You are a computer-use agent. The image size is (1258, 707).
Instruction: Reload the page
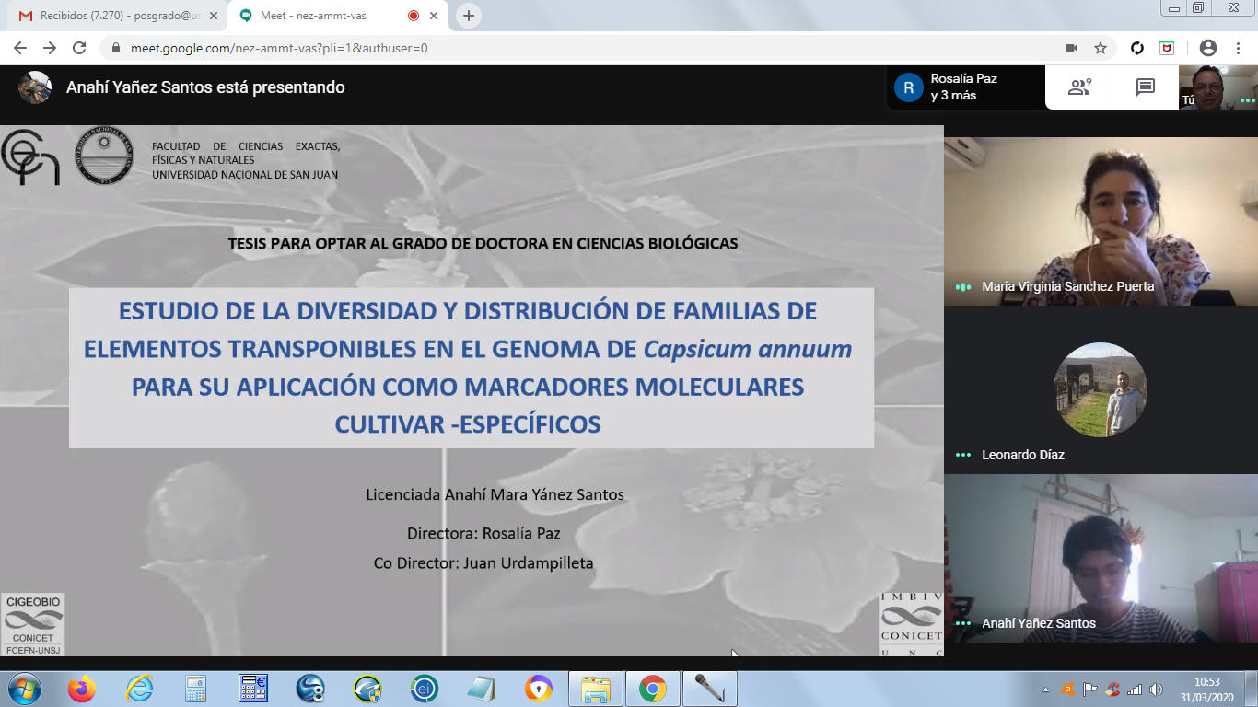pyautogui.click(x=79, y=48)
